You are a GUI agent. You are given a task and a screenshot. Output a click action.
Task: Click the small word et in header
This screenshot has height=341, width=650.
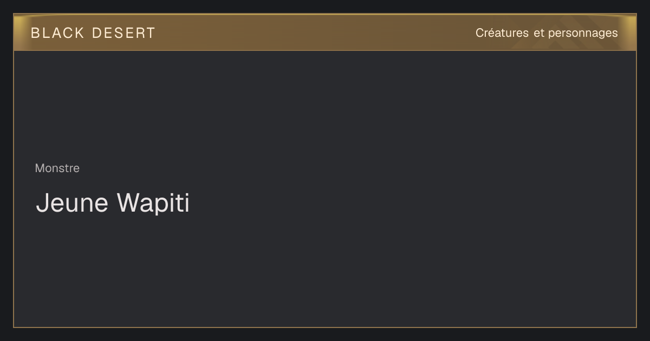coord(539,33)
